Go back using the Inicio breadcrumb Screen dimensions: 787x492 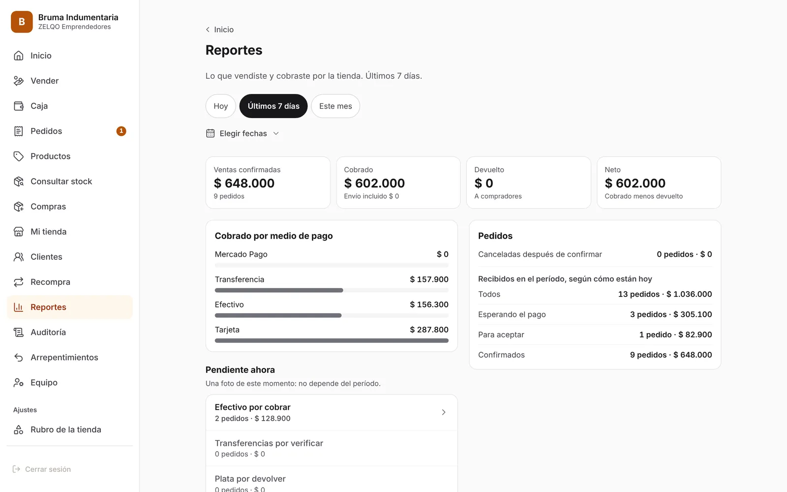click(x=219, y=30)
